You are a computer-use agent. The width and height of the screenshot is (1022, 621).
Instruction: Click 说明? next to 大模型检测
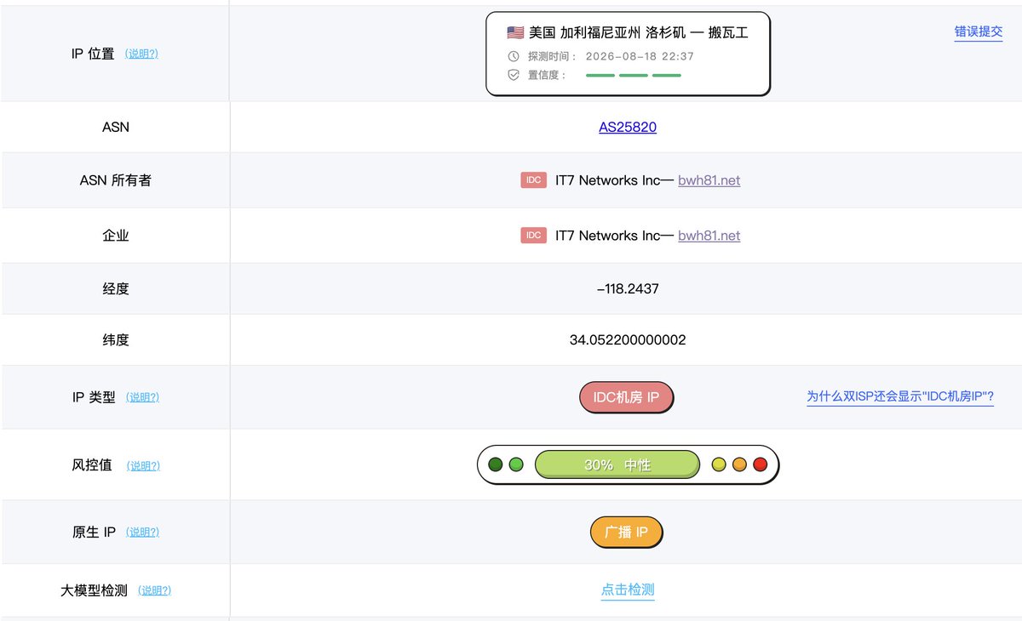pyautogui.click(x=154, y=590)
